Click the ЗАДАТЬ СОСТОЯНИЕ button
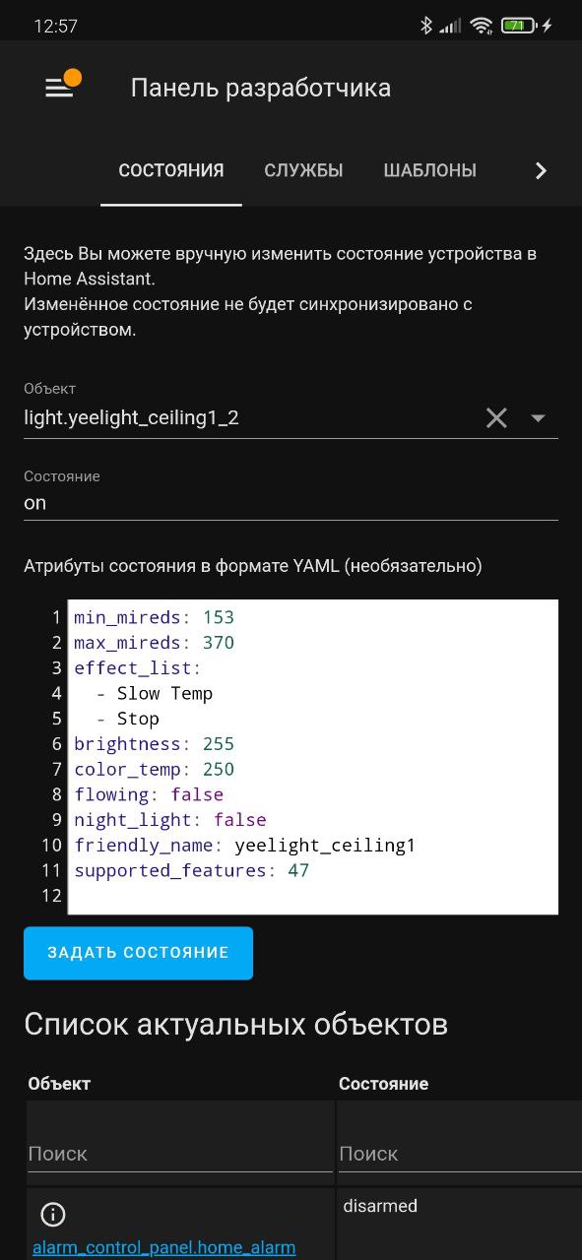The height and width of the screenshot is (1260, 582). click(x=138, y=953)
